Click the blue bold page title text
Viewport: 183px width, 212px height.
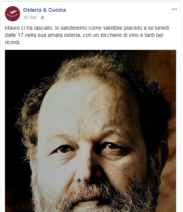(45, 10)
